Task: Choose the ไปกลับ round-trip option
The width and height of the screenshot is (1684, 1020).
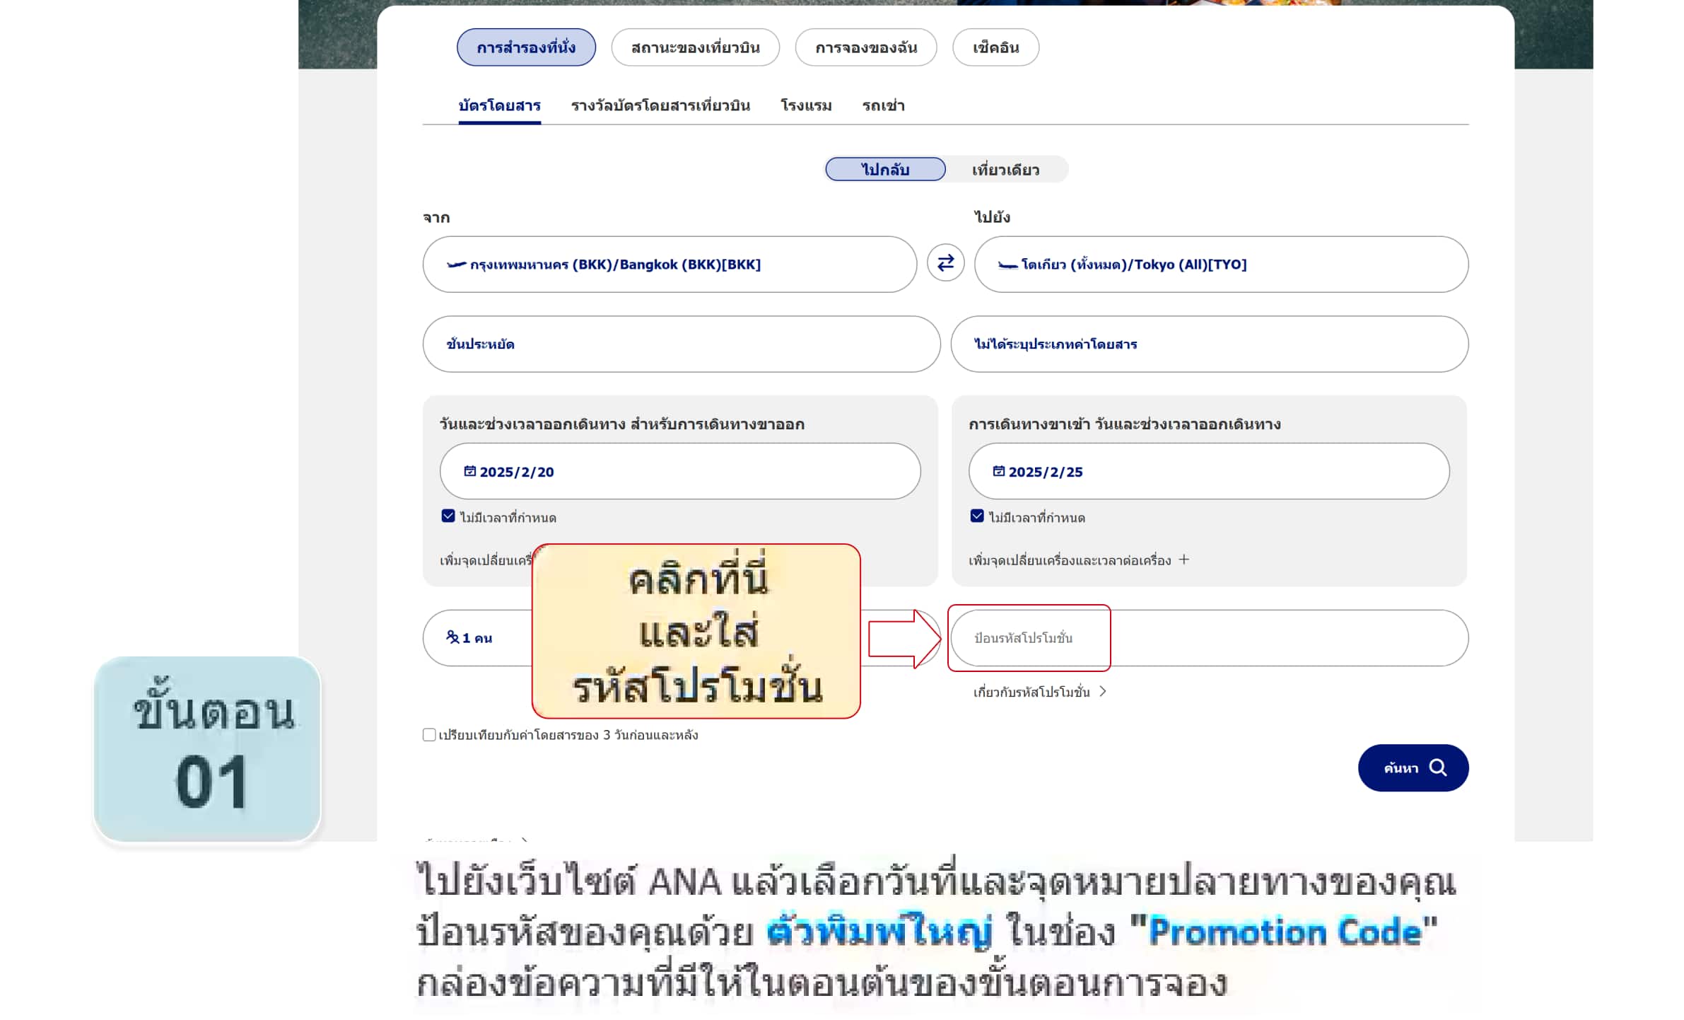Action: pos(885,169)
